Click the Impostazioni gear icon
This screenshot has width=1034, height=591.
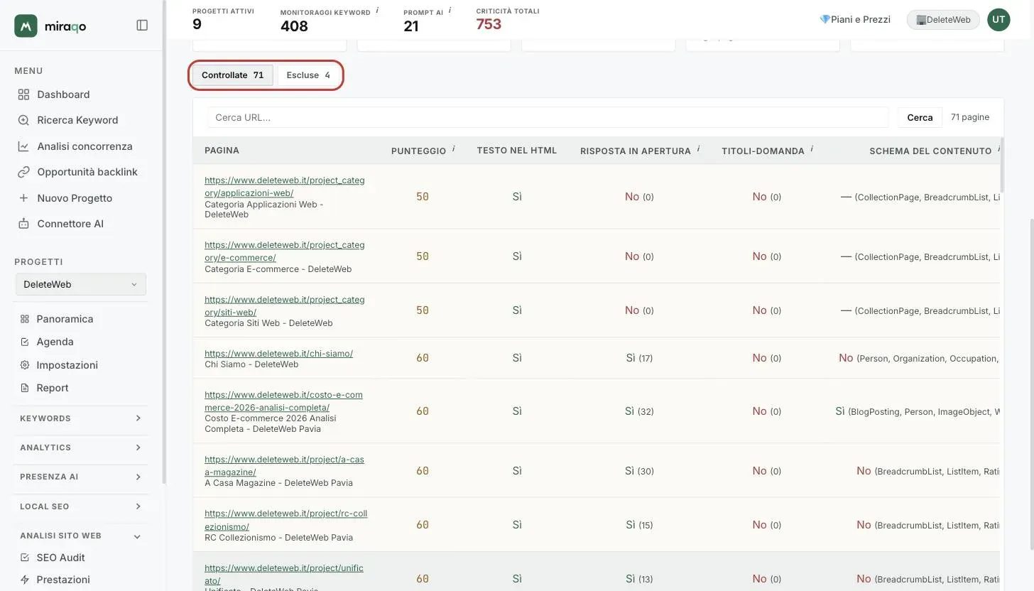pyautogui.click(x=25, y=365)
